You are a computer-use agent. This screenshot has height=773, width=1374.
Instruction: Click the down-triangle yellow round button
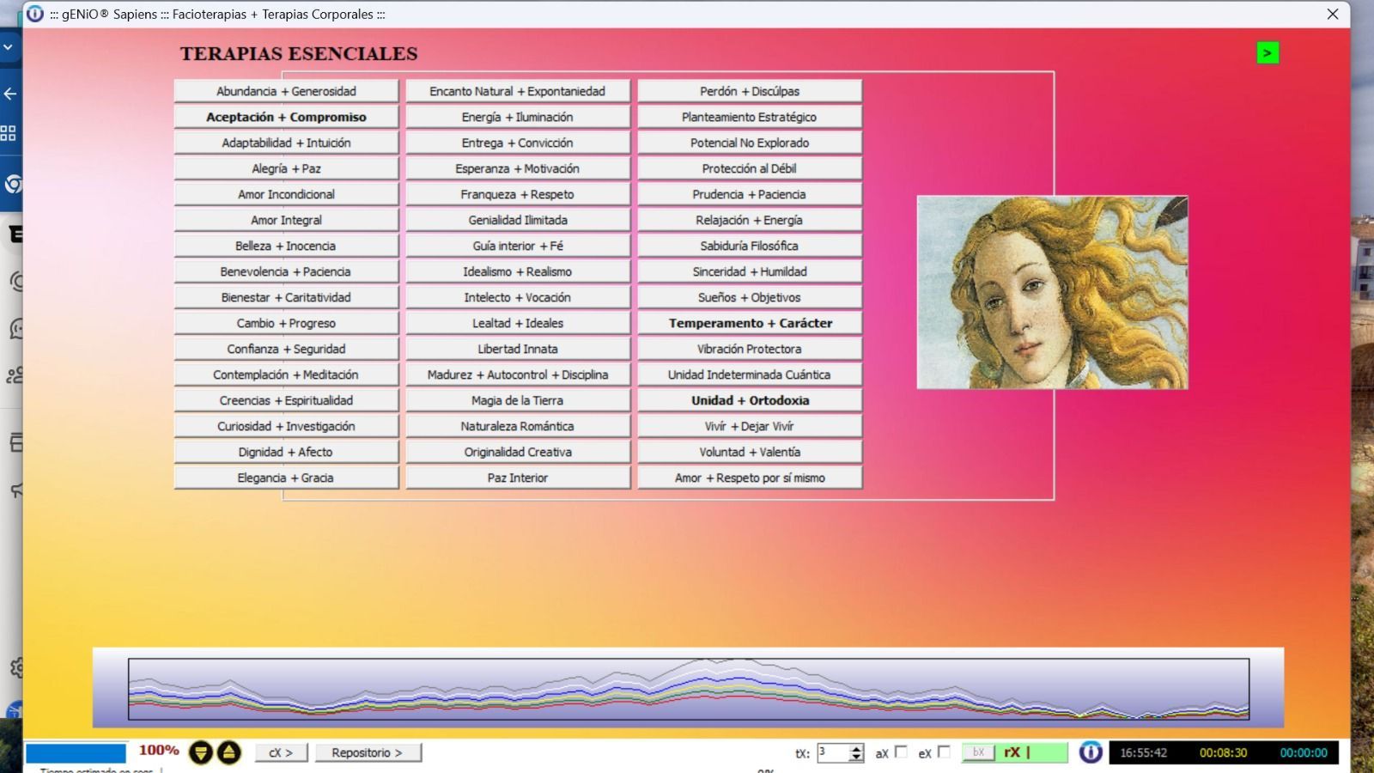(201, 753)
